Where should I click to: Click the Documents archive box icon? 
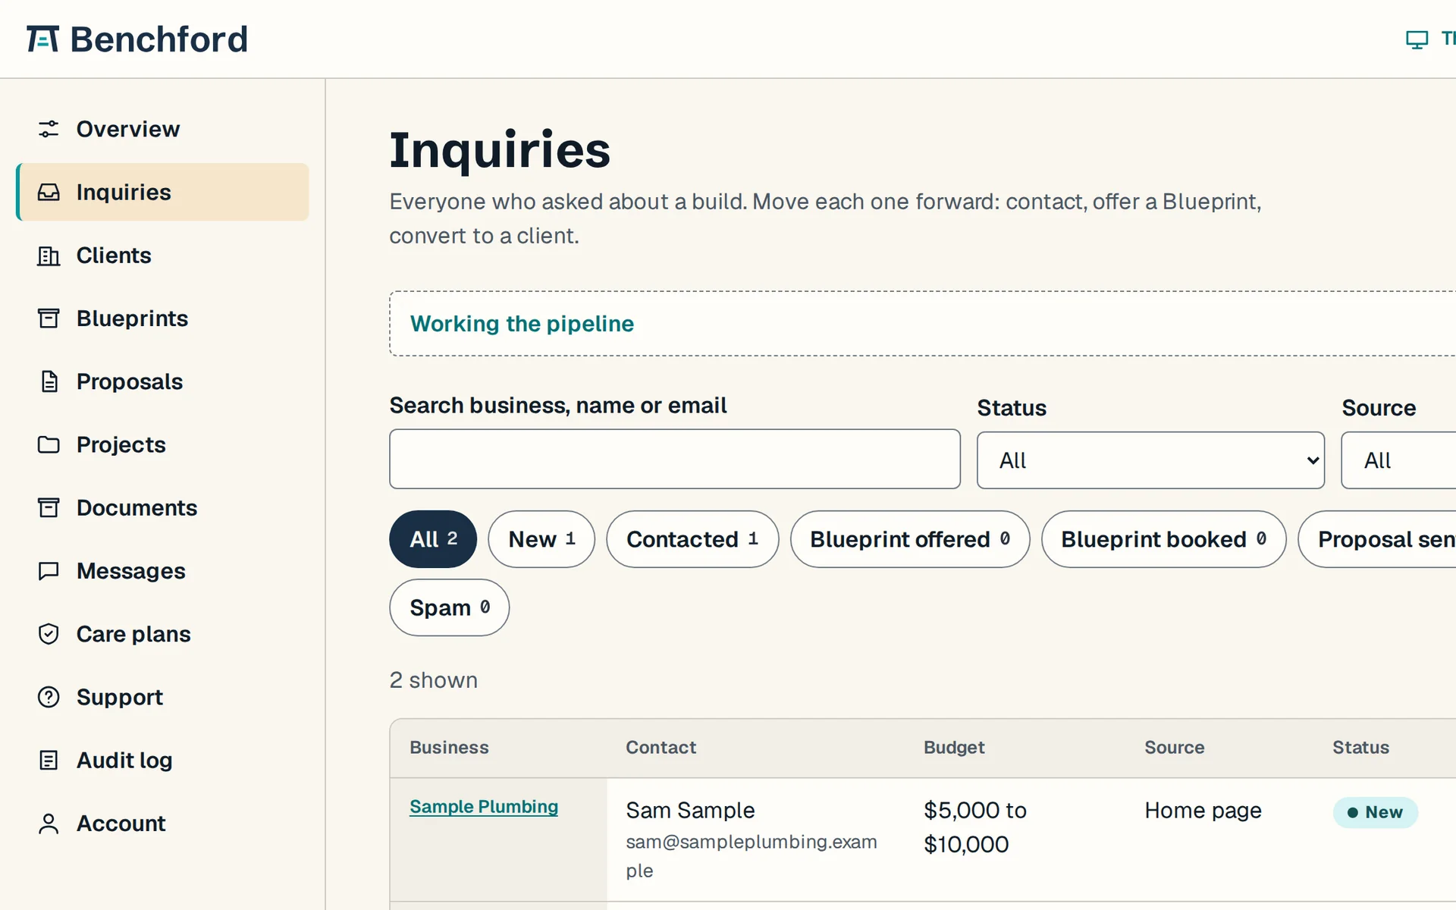pyautogui.click(x=49, y=507)
